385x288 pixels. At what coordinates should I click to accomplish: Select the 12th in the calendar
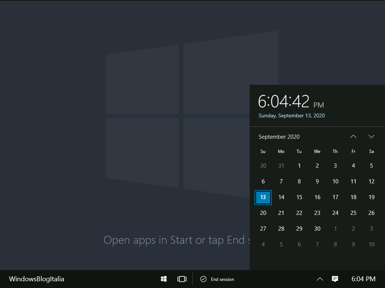tap(371, 181)
